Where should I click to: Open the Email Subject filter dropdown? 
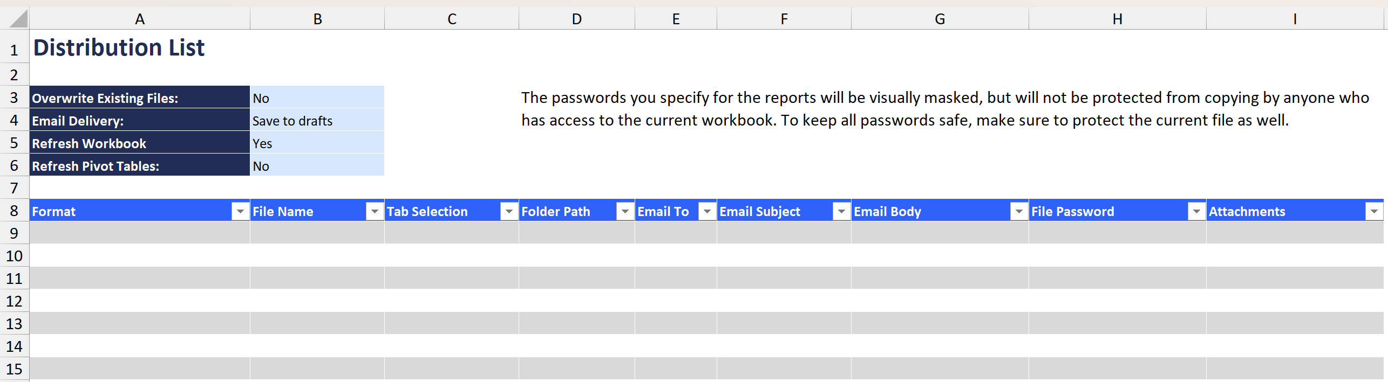841,211
